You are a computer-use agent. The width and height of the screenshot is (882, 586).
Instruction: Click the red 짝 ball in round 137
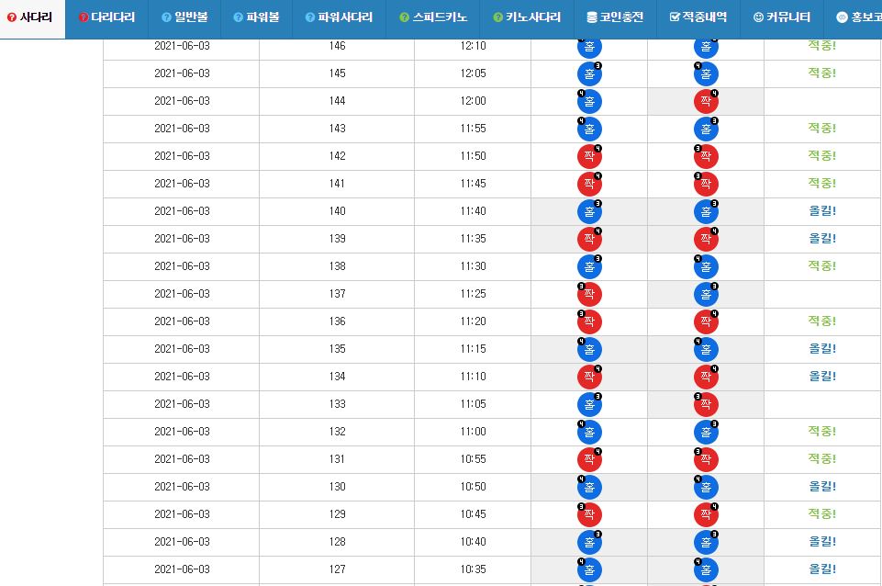pyautogui.click(x=589, y=295)
